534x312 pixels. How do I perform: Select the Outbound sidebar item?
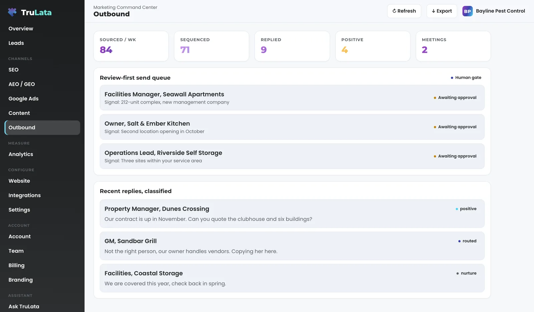[42, 128]
